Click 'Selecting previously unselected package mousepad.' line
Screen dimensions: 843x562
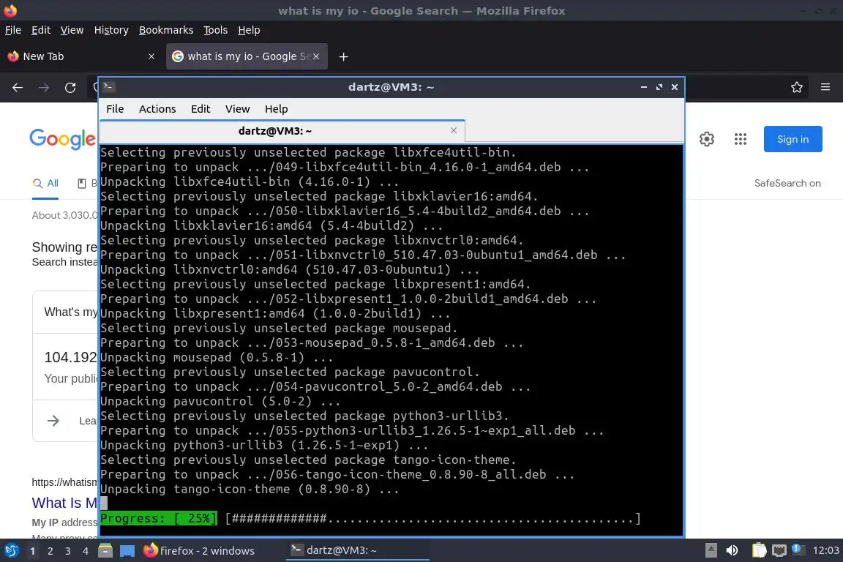coord(279,328)
